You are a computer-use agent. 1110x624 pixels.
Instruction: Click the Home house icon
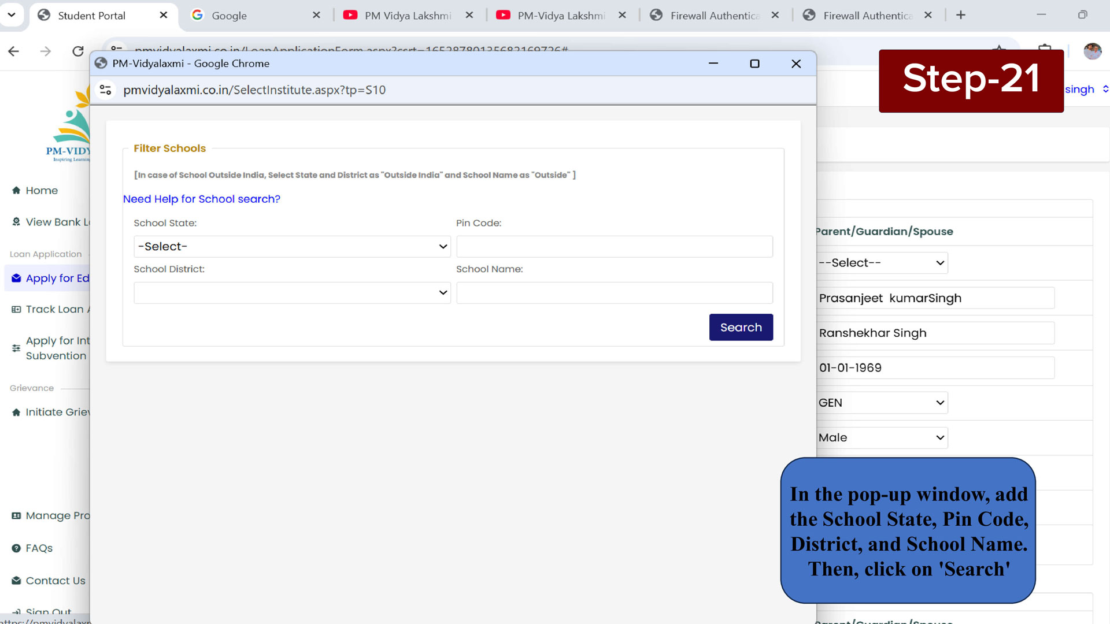click(16, 191)
